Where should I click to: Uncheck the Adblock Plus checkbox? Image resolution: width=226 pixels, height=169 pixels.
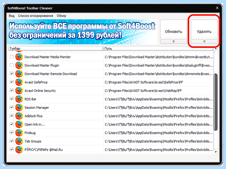(12, 116)
